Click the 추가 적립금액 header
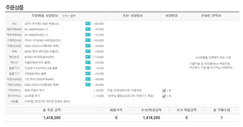Image resolution: width=243 pixels, height=127 pixels. 186,110
